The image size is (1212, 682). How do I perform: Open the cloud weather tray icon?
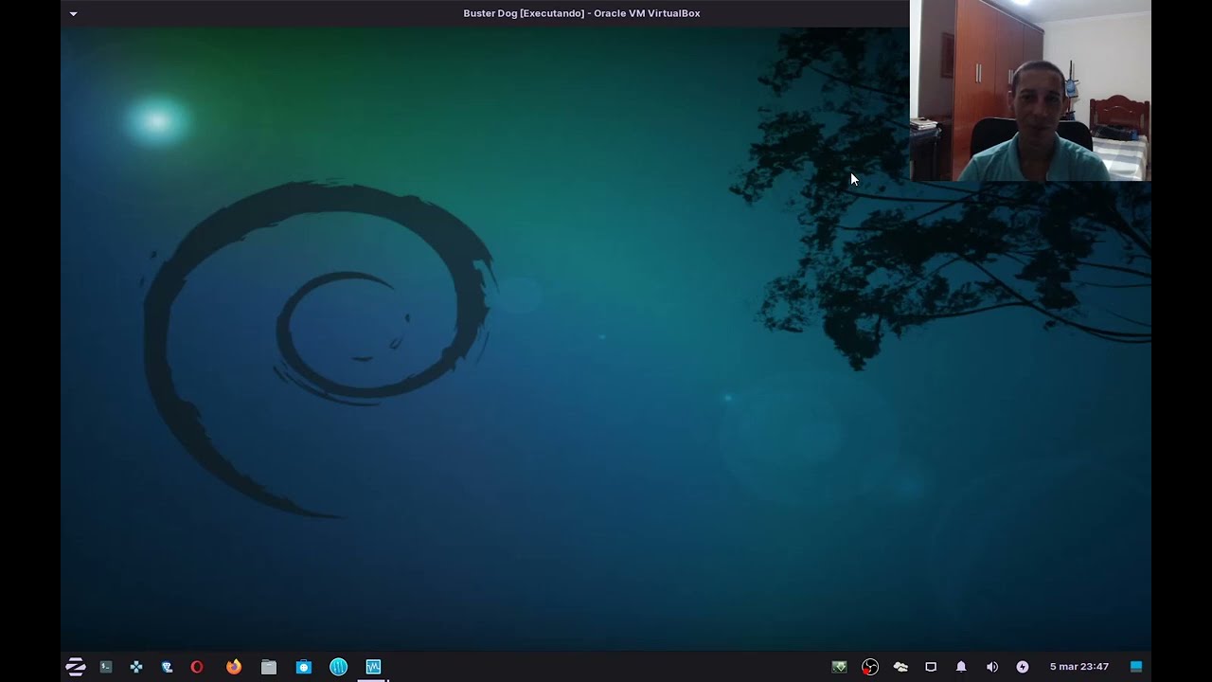(x=900, y=667)
